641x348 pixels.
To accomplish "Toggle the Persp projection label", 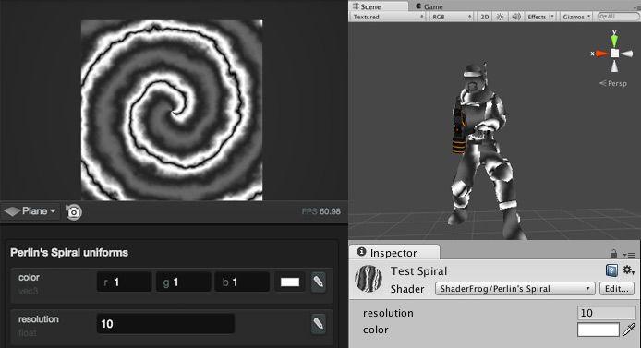I will (x=612, y=83).
